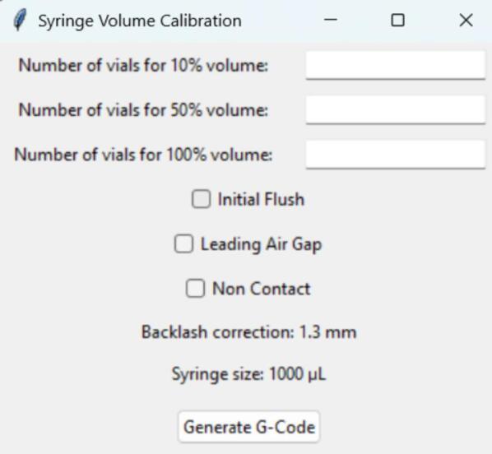492x454 pixels.
Task: Focus the 50% volume vials input field
Action: (396, 110)
